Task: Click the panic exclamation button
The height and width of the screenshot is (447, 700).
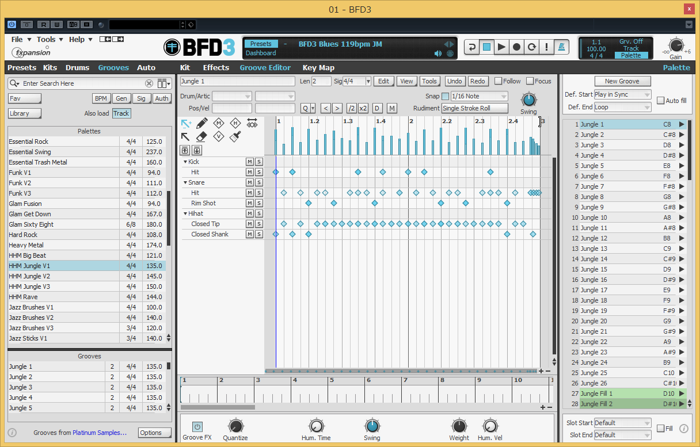Action: tap(546, 47)
